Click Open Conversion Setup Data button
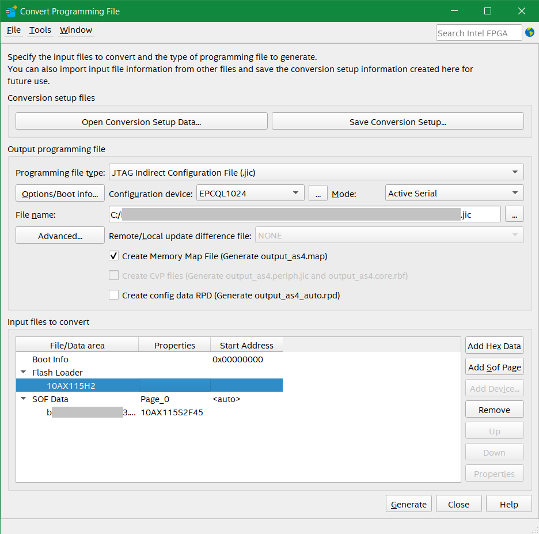Image resolution: width=539 pixels, height=534 pixels. pos(141,122)
